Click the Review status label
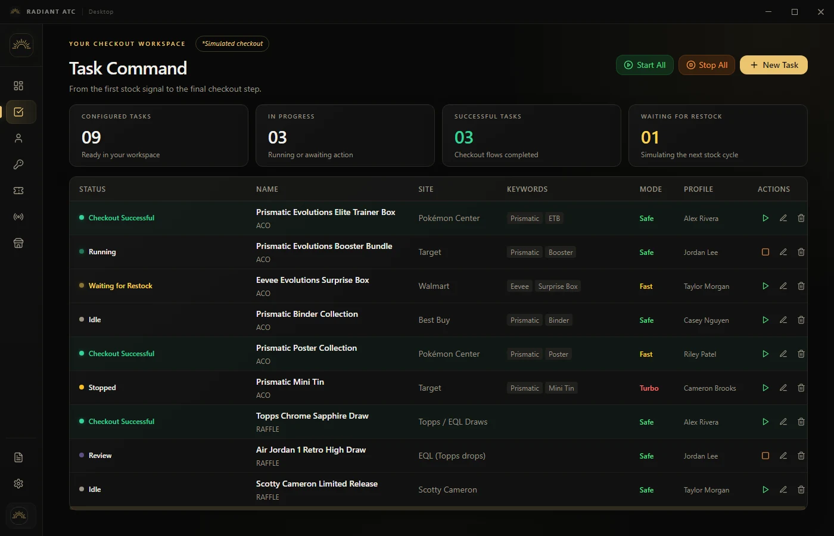 100,456
